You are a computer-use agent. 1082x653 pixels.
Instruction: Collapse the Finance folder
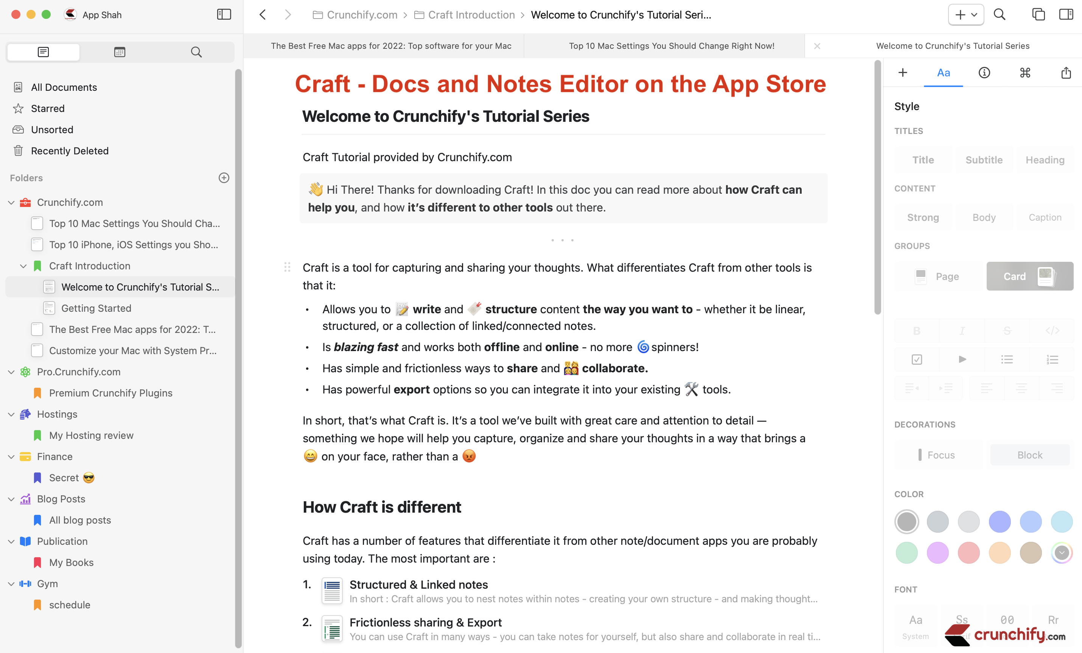(12, 456)
